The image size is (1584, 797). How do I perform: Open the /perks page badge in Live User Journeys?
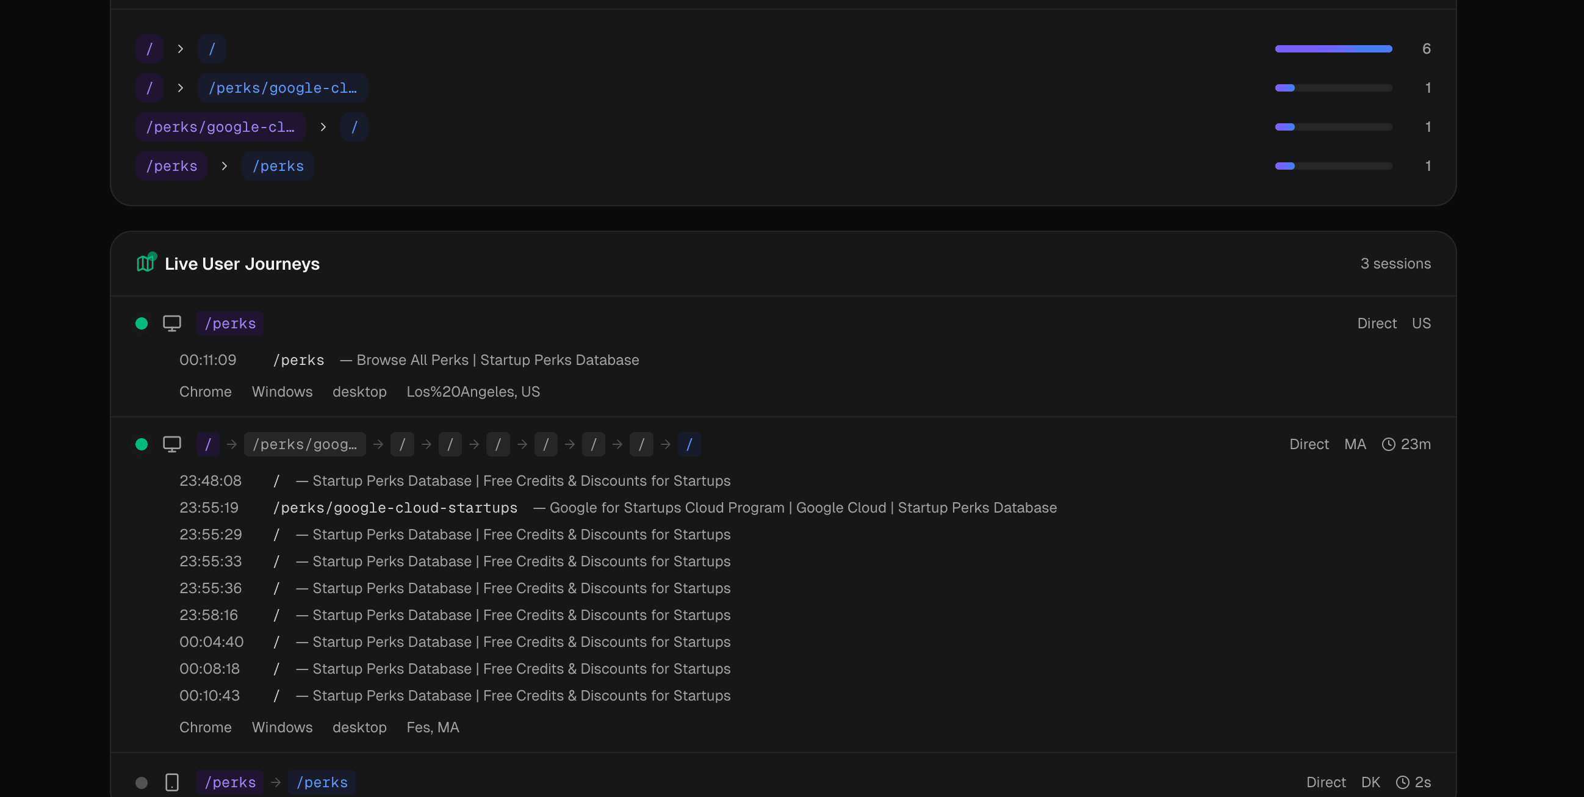pos(229,322)
